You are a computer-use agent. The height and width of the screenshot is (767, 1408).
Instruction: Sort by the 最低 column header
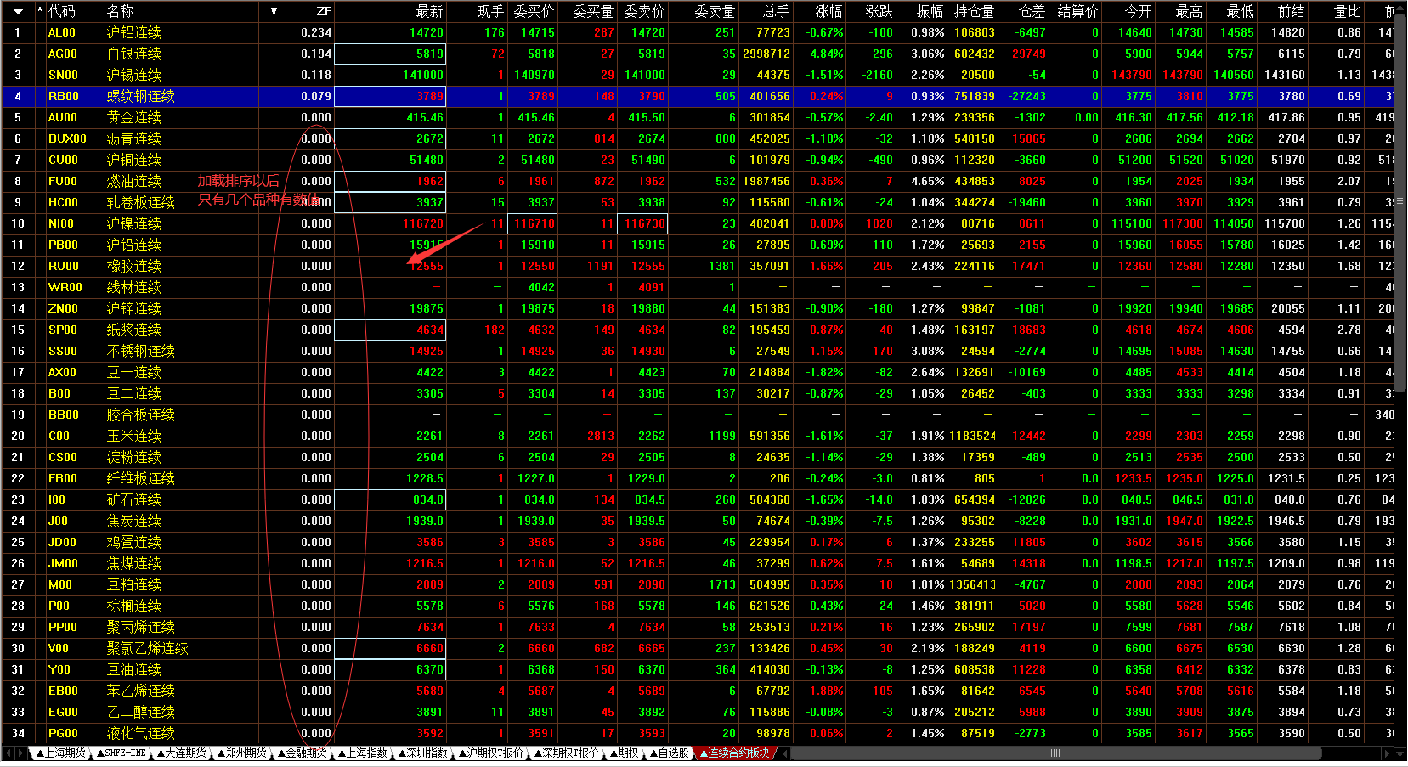[x=1240, y=11]
